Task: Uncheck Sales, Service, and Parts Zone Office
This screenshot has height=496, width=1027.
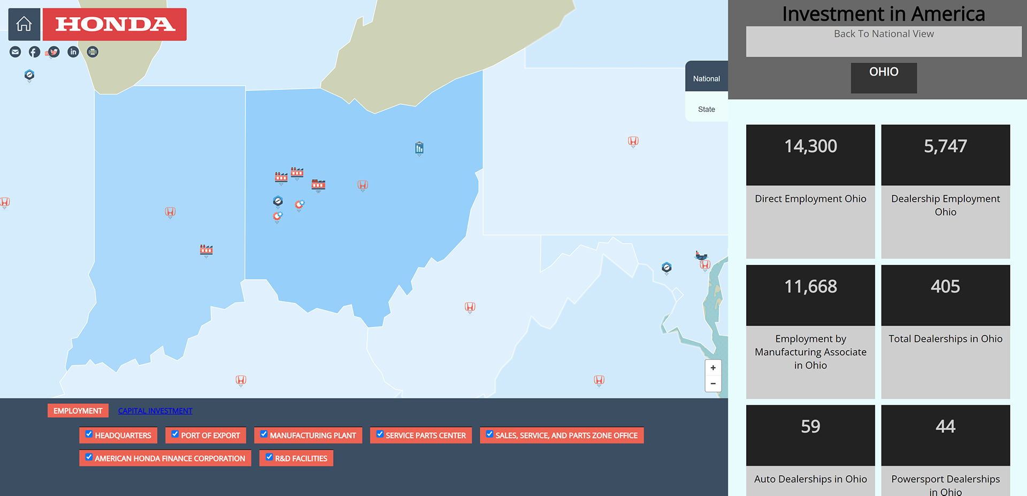Action: tap(489, 434)
